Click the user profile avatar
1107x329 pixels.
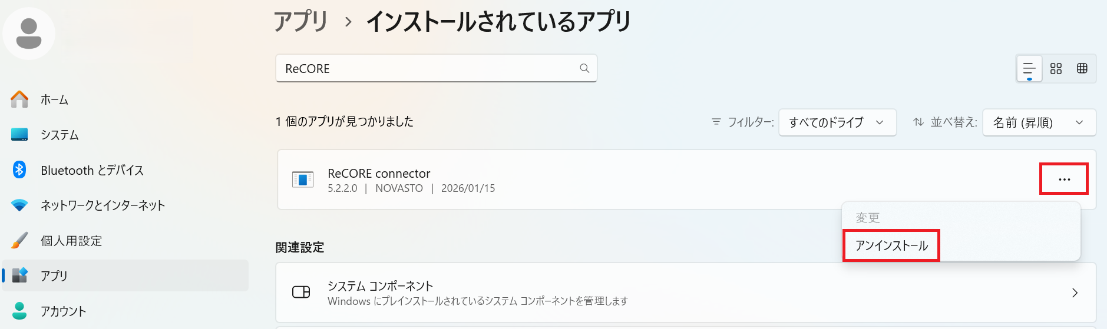tap(29, 34)
